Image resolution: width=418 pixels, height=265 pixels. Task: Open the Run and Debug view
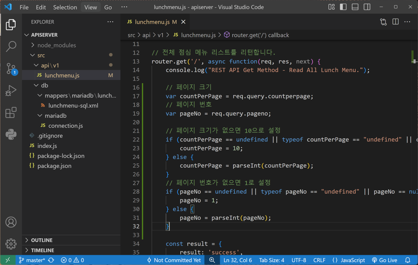(11, 91)
